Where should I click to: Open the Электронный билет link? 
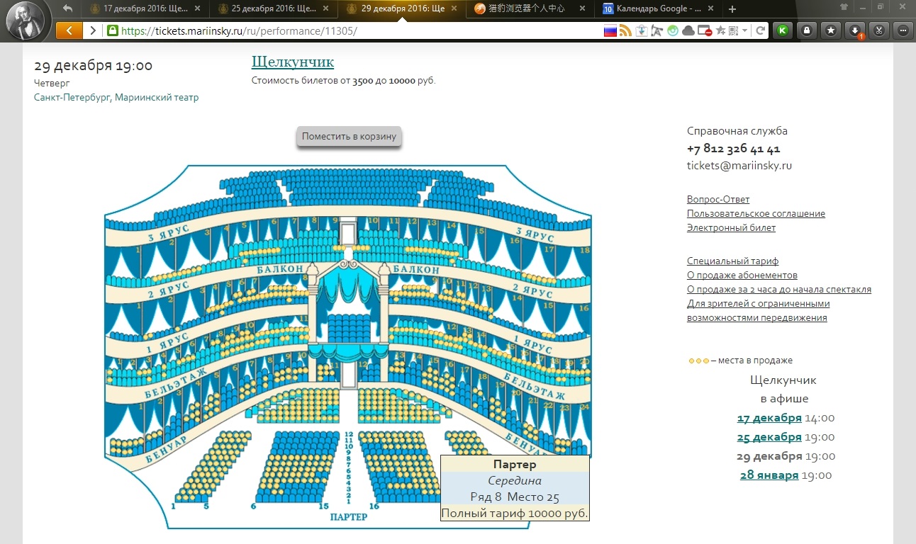point(731,227)
